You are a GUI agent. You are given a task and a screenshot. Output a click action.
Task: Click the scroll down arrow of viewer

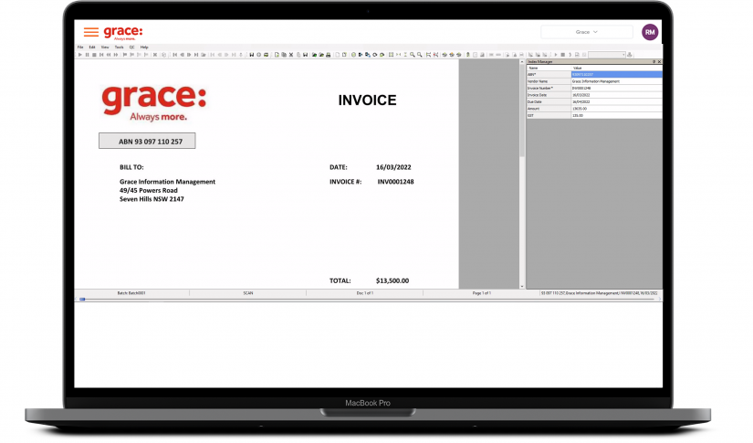click(x=522, y=287)
